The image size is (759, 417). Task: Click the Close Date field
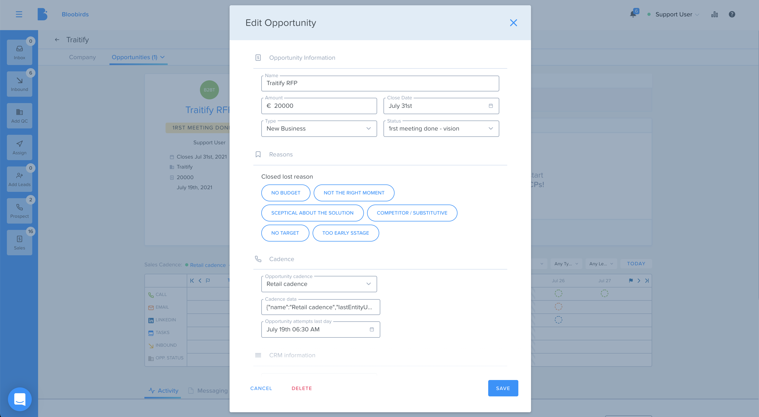[x=441, y=106]
